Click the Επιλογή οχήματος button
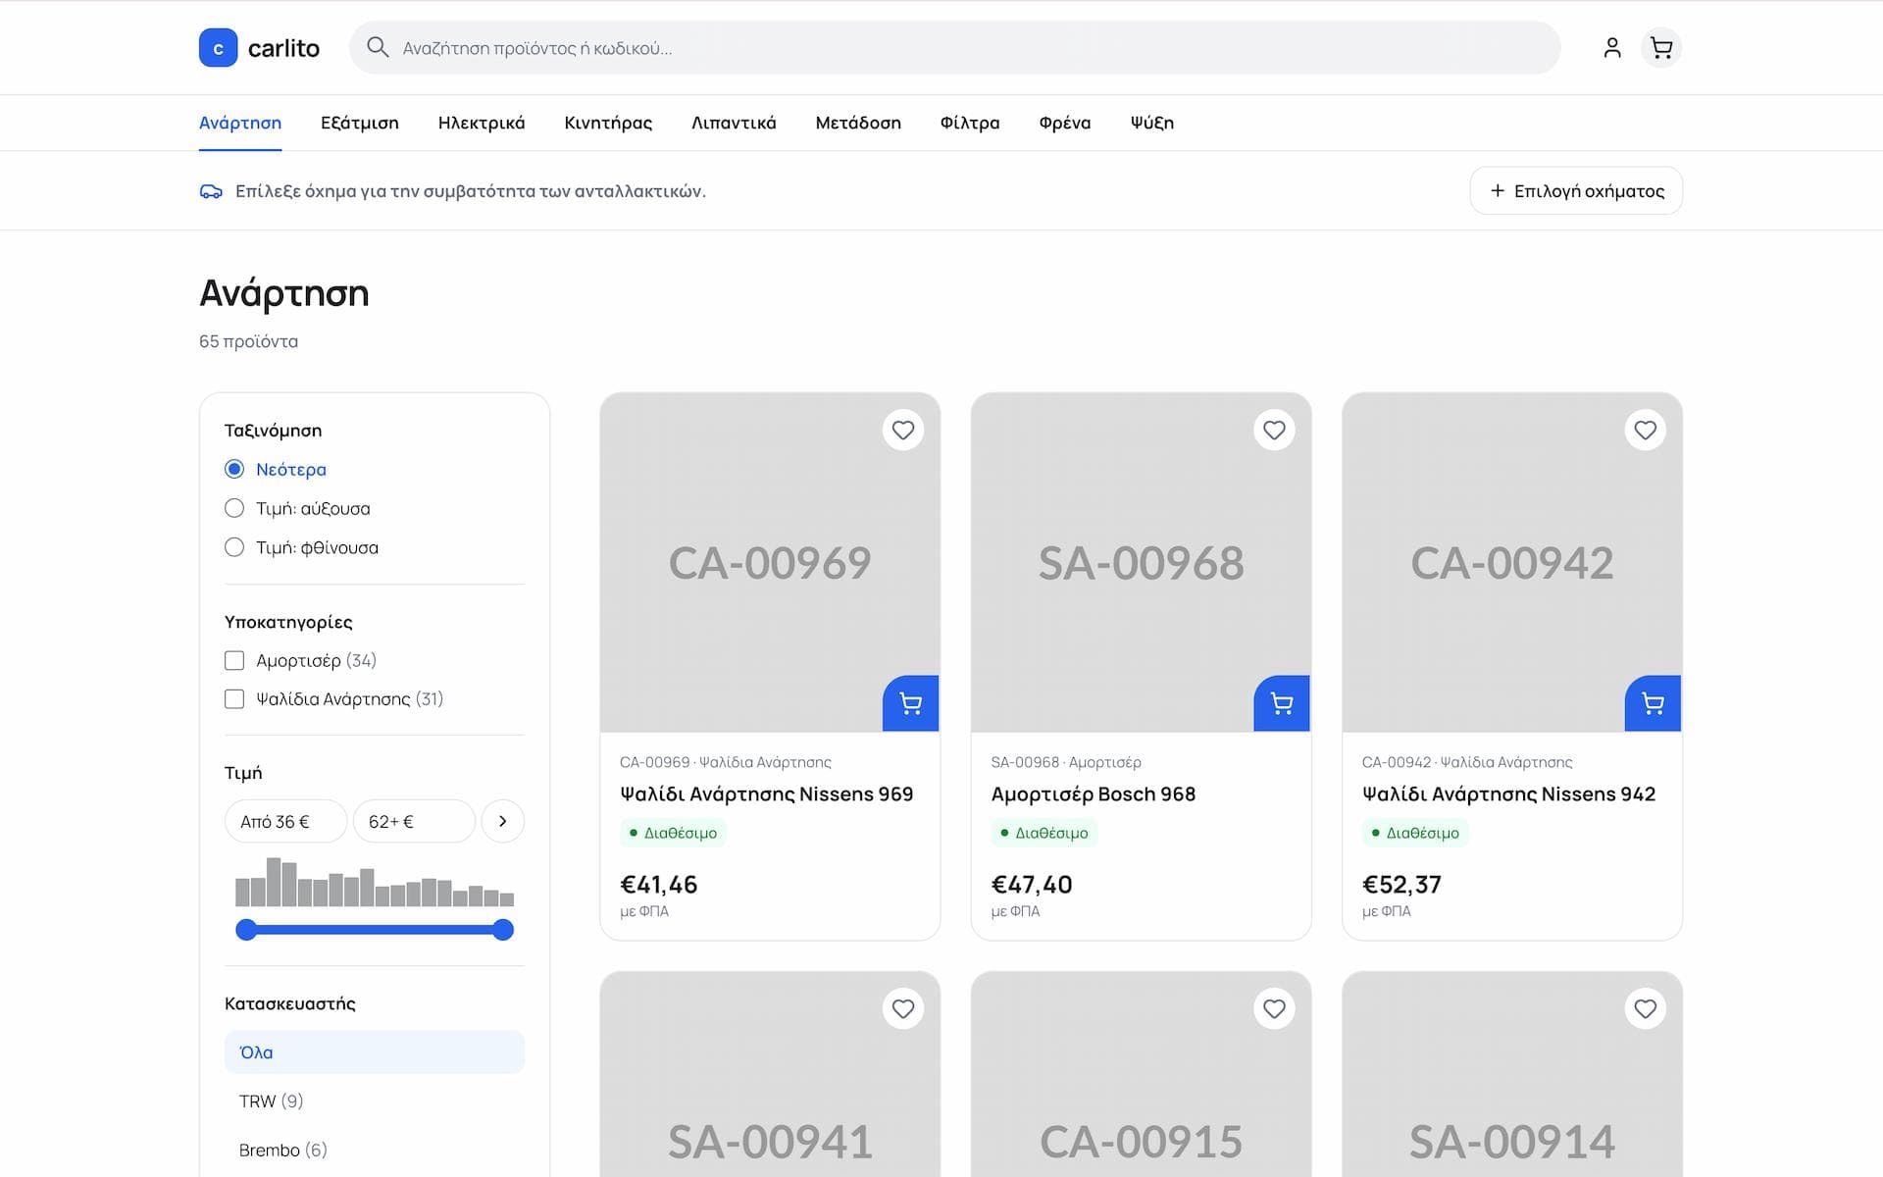Screen dimensions: 1883x1177 1576,190
